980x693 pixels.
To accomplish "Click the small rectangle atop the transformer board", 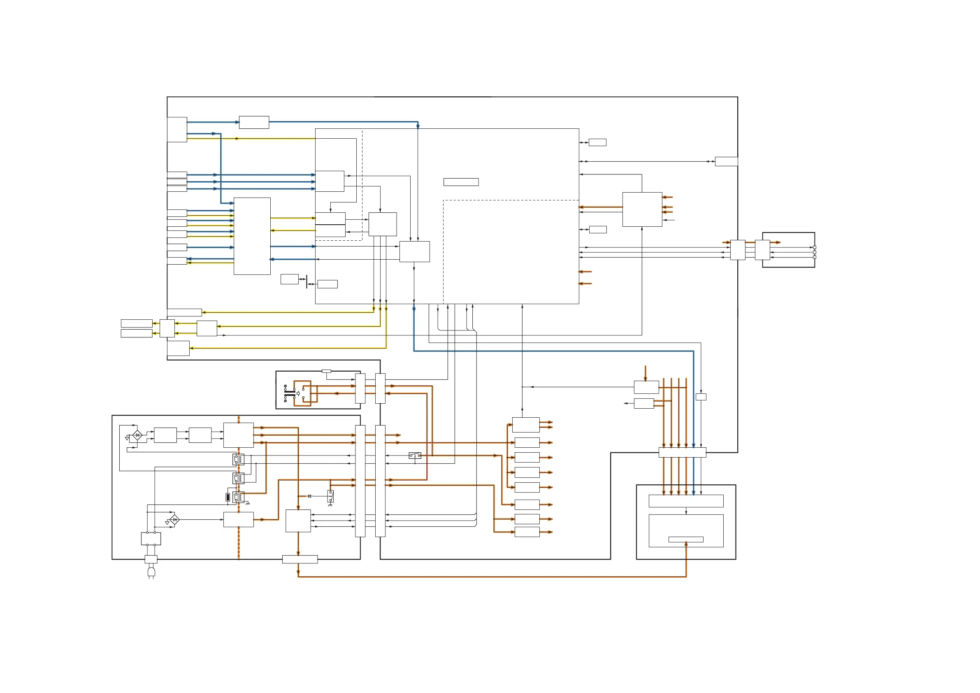I will point(326,371).
